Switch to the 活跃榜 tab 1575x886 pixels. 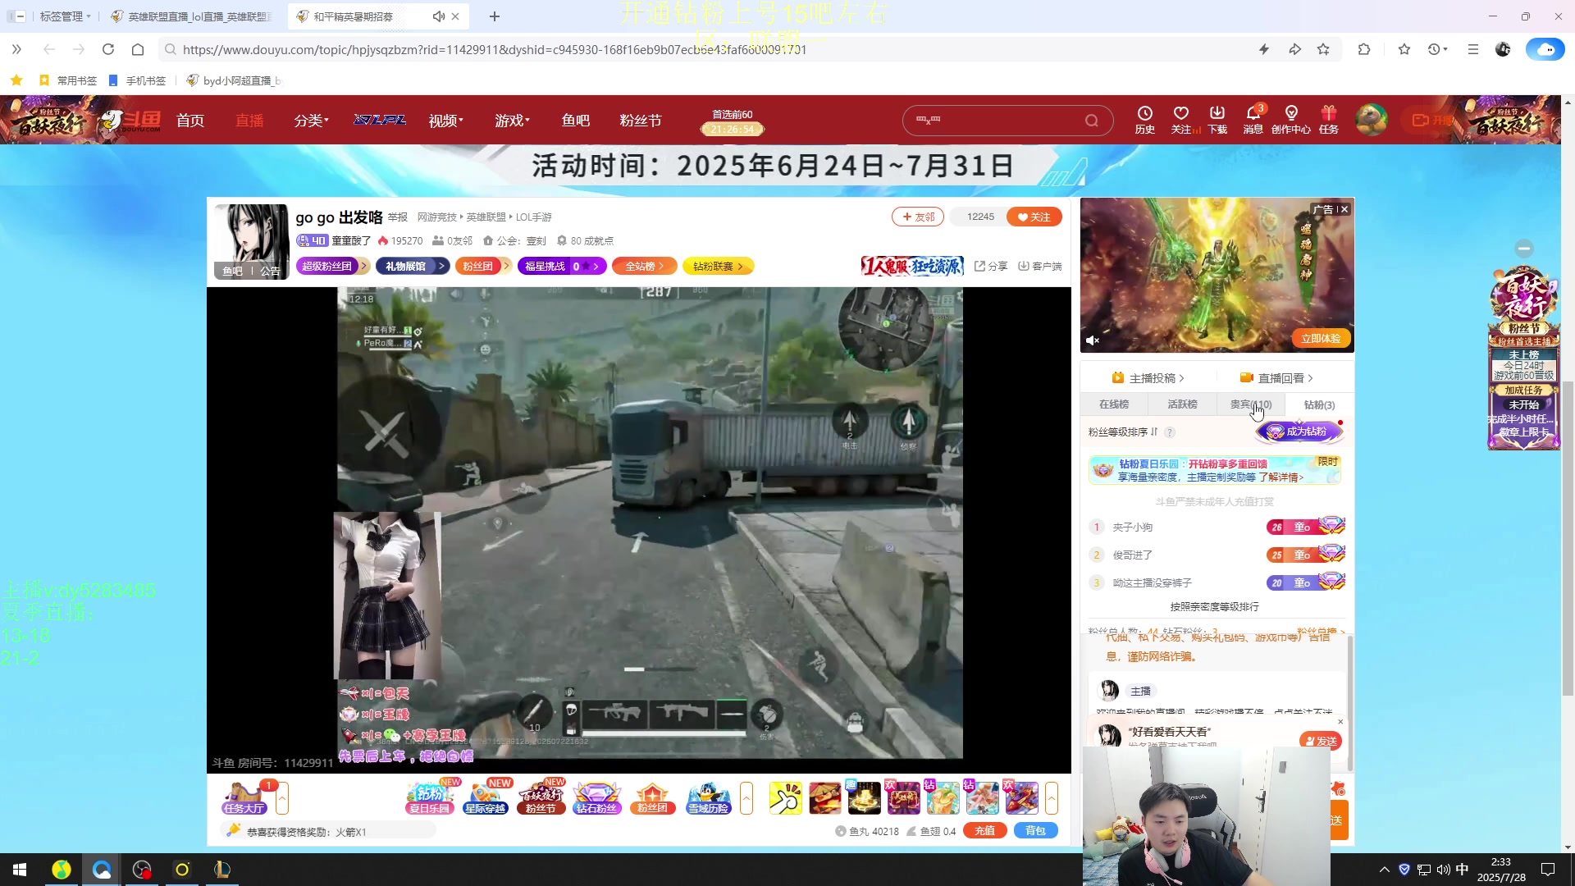point(1182,404)
